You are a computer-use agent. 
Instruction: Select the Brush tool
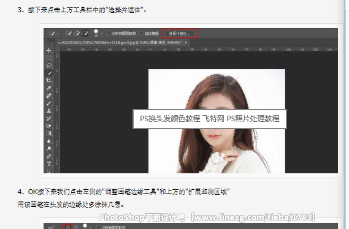pos(48,103)
